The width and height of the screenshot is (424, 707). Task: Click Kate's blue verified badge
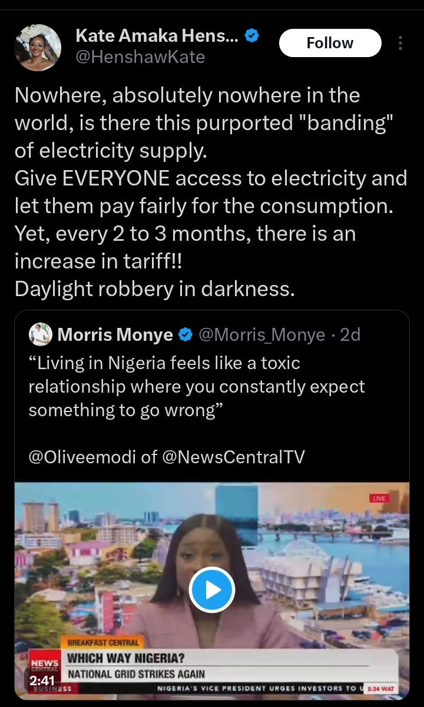coord(252,36)
